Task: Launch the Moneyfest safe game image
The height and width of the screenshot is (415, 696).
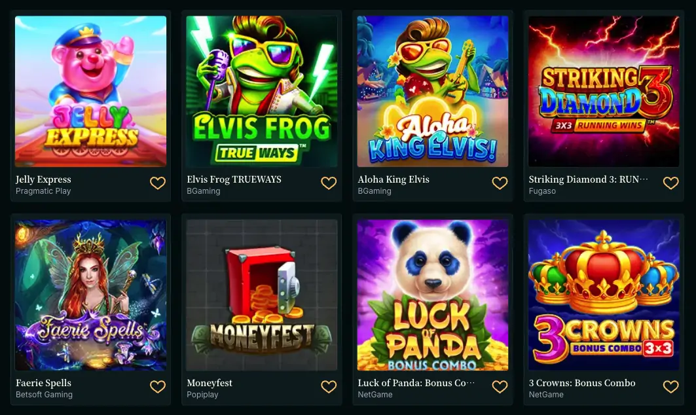Action: [261, 295]
